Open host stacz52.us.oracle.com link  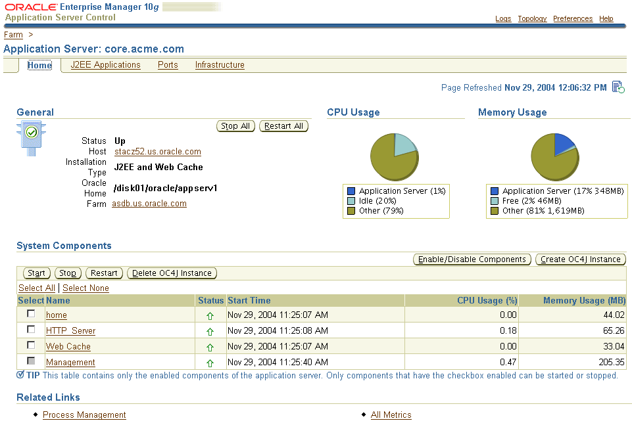(x=158, y=152)
